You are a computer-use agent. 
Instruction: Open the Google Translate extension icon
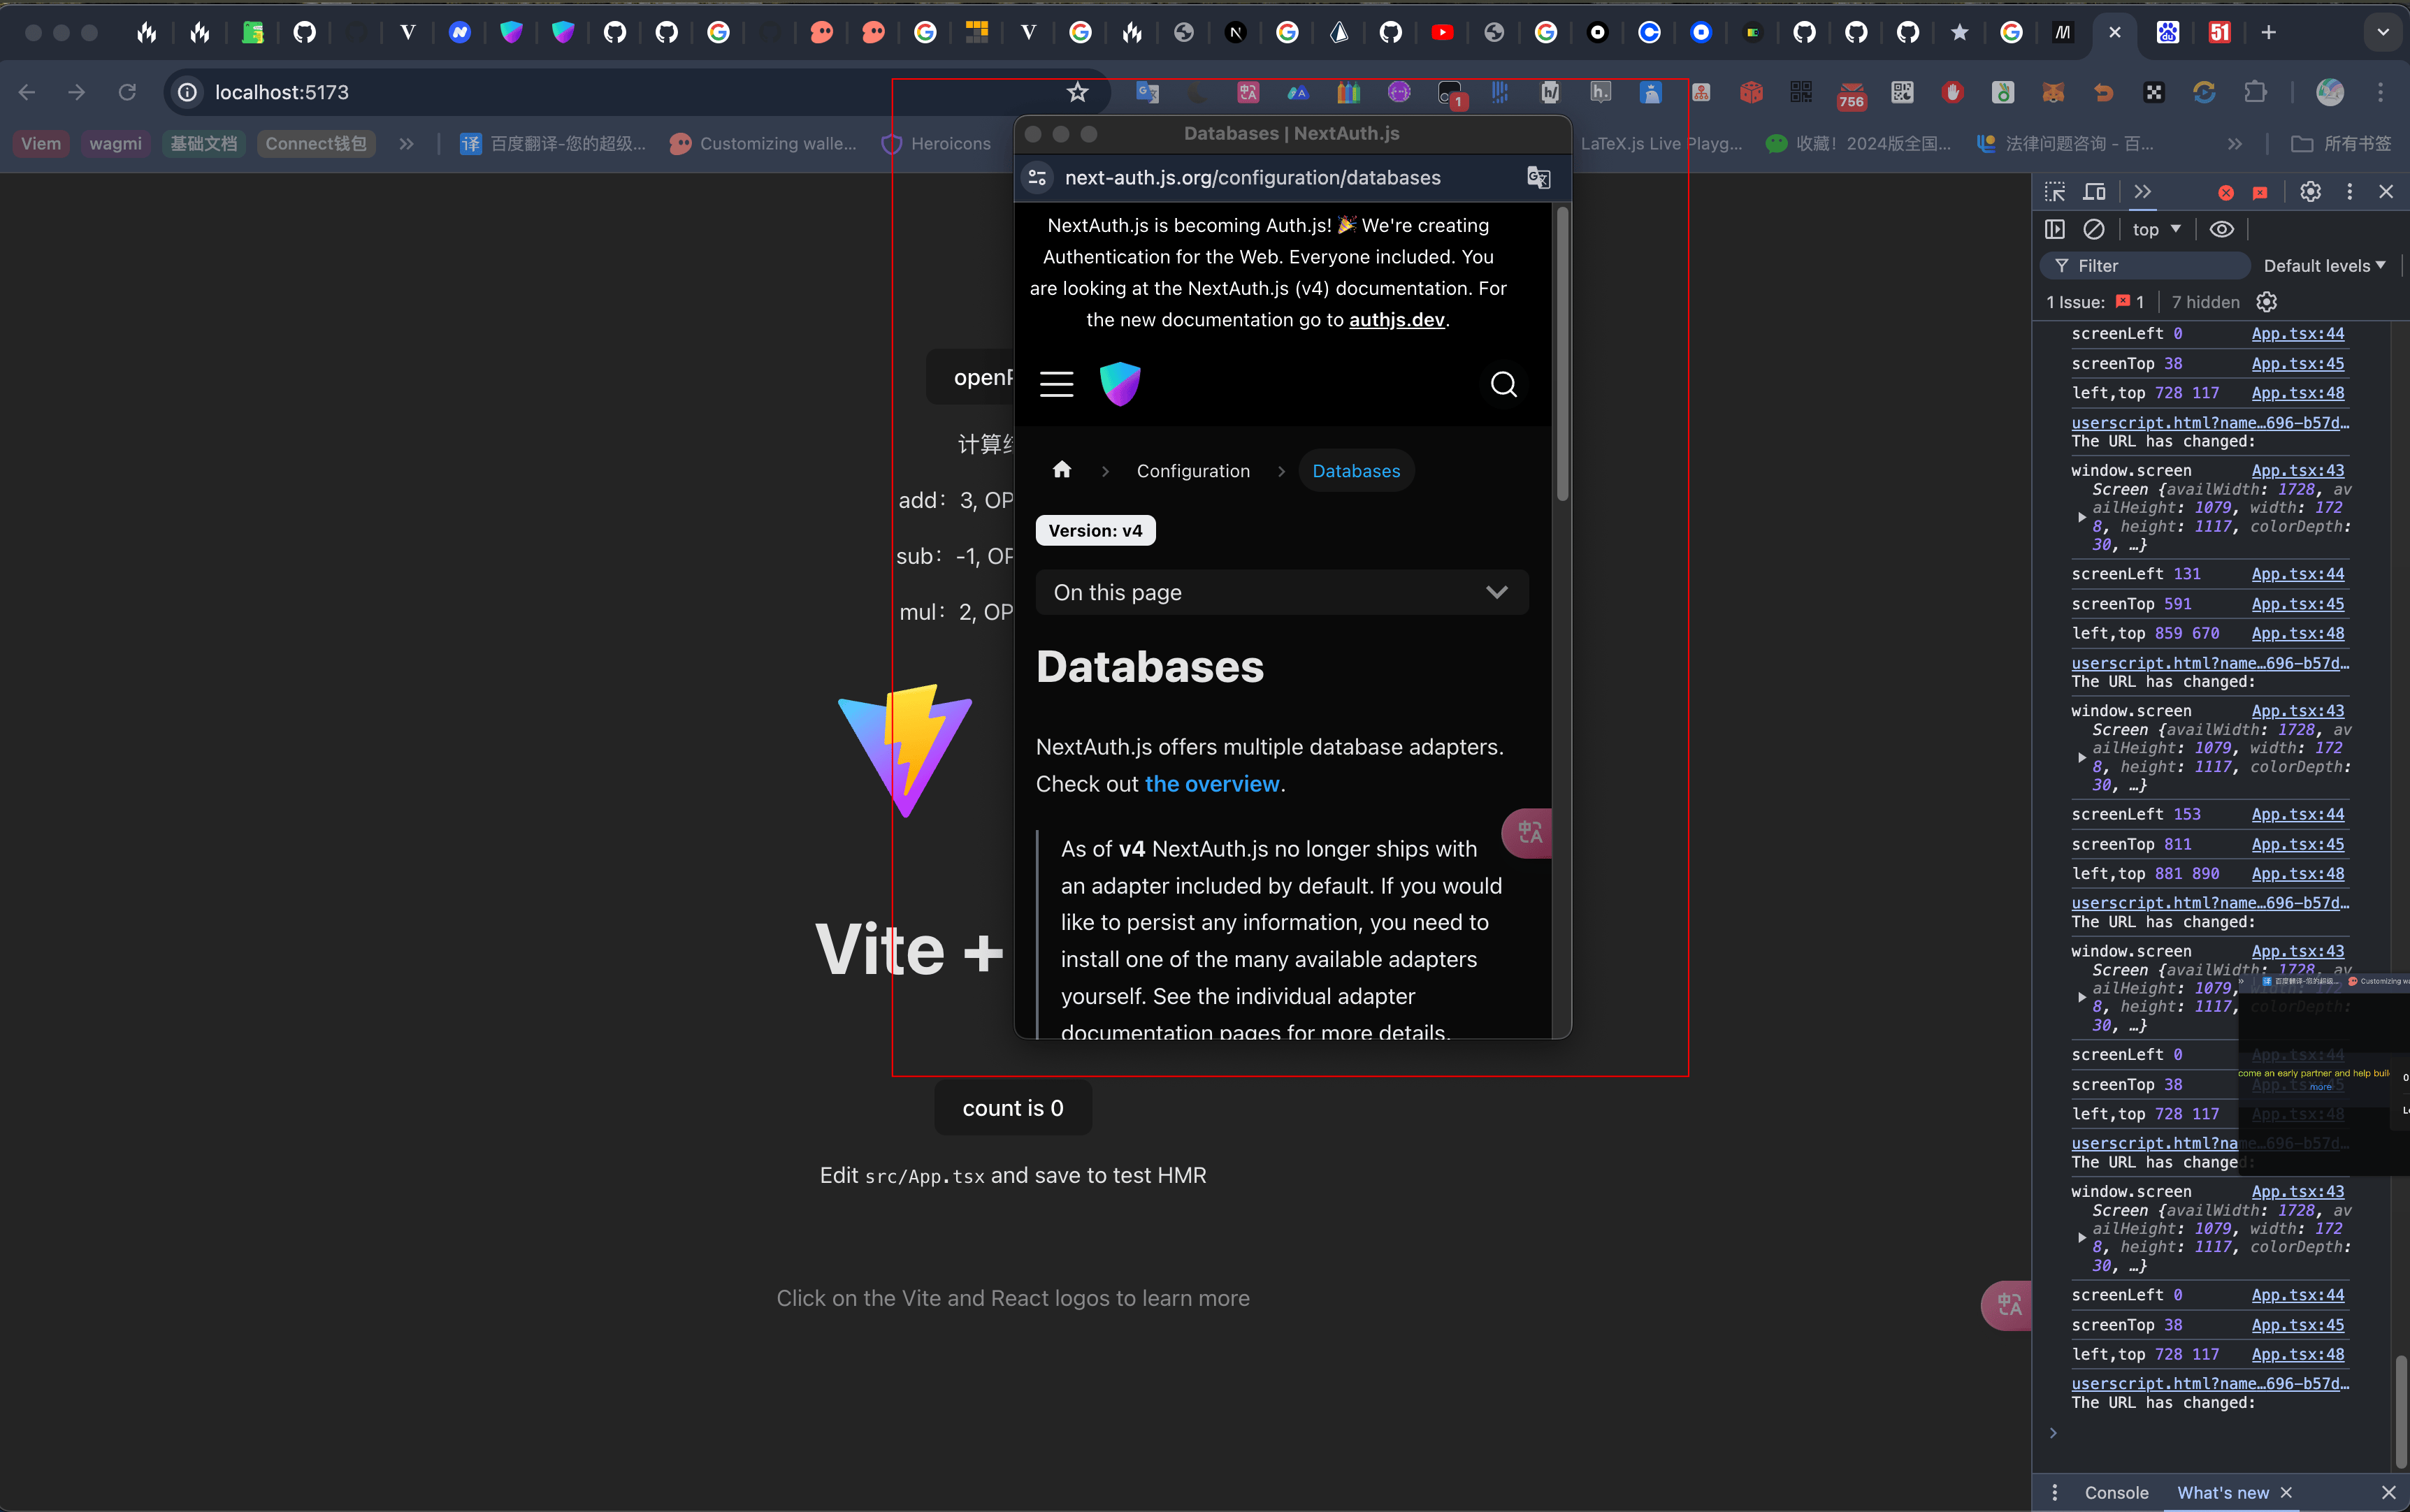(1148, 92)
